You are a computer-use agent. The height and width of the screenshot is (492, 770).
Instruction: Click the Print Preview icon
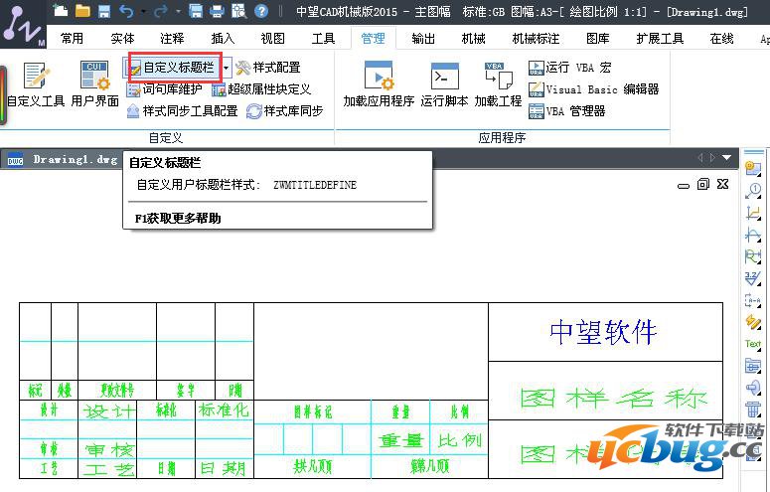coord(239,11)
